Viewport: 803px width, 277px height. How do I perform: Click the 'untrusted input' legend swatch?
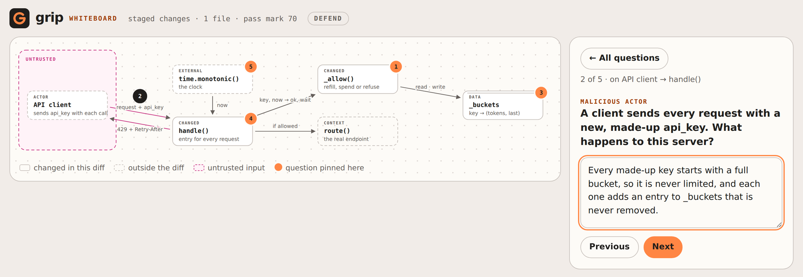[x=199, y=168]
